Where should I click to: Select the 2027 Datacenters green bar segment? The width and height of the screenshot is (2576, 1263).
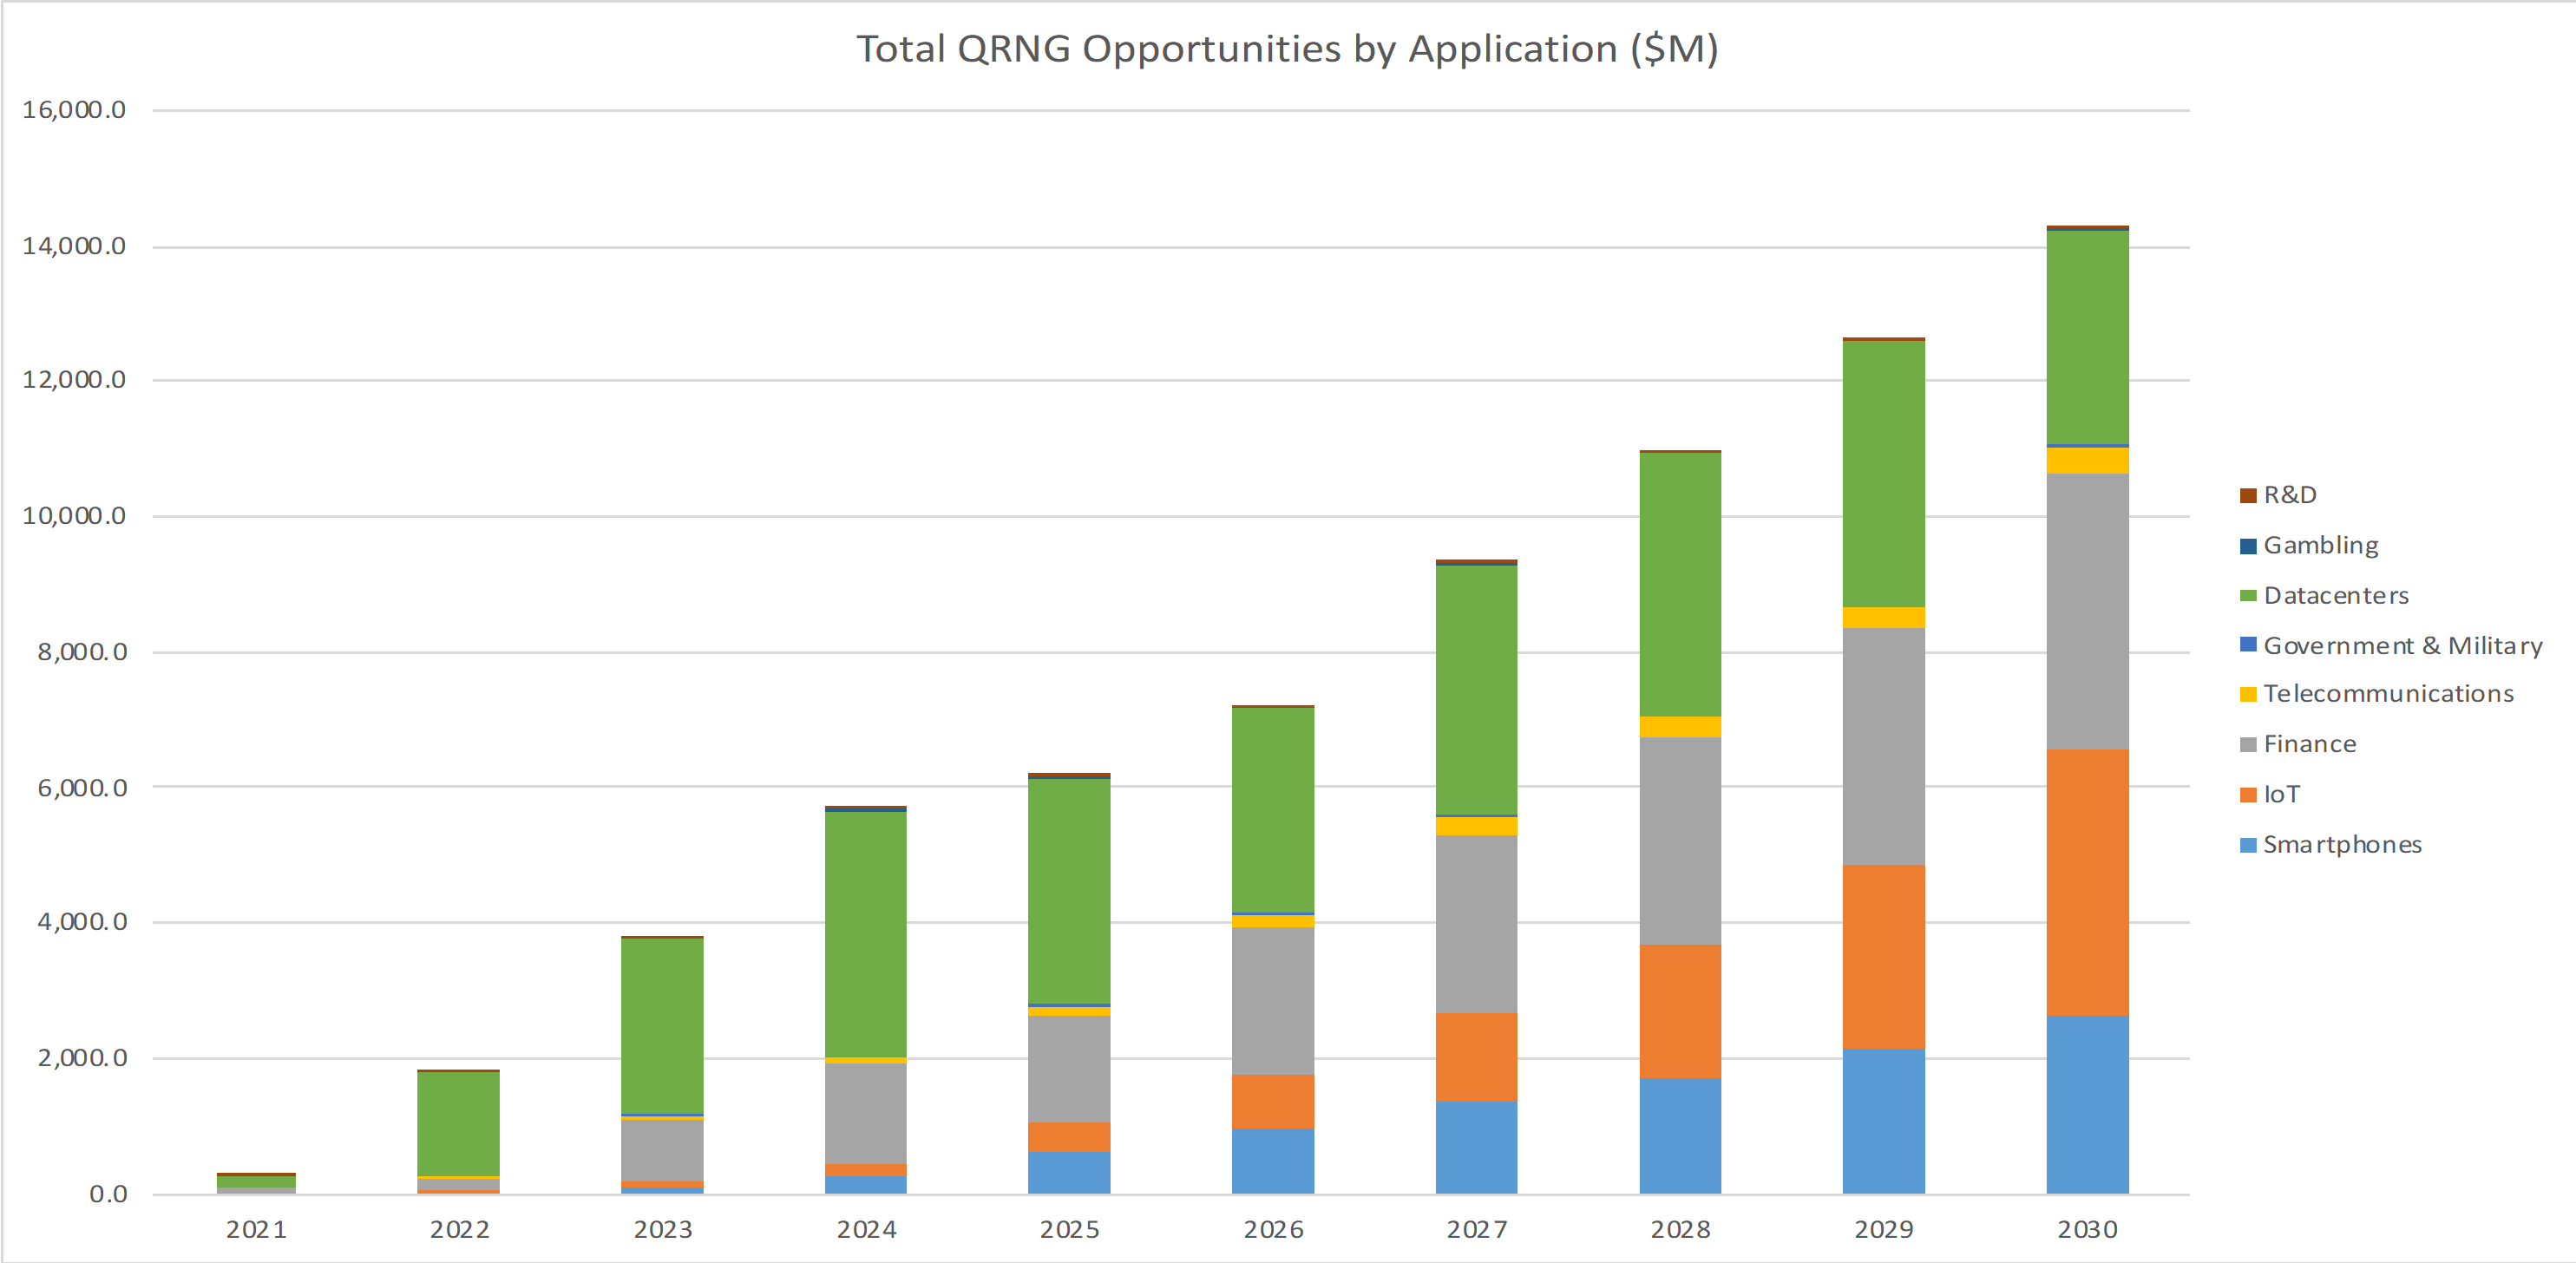point(1477,690)
